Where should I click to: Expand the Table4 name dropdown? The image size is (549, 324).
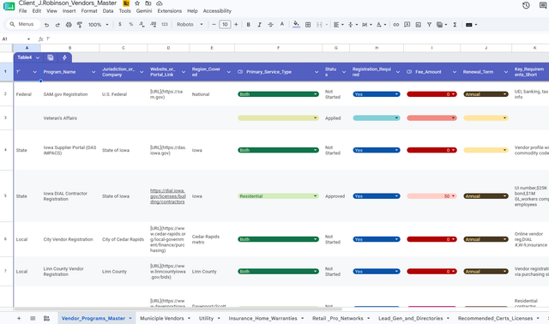[x=38, y=57]
